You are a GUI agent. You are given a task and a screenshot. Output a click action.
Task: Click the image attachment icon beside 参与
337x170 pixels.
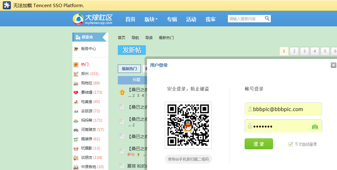[x=138, y=154]
